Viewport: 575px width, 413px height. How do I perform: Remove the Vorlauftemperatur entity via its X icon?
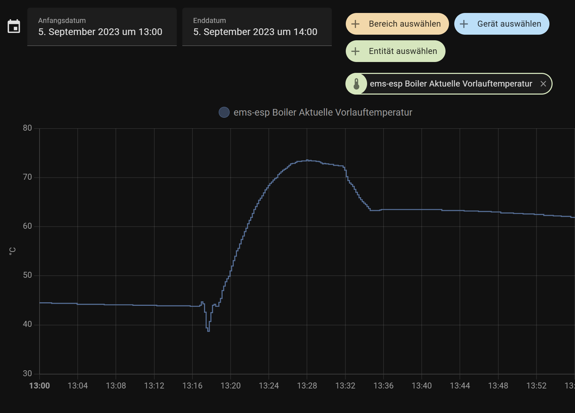(544, 84)
